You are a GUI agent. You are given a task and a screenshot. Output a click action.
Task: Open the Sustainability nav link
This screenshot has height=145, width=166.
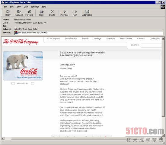point(71,39)
